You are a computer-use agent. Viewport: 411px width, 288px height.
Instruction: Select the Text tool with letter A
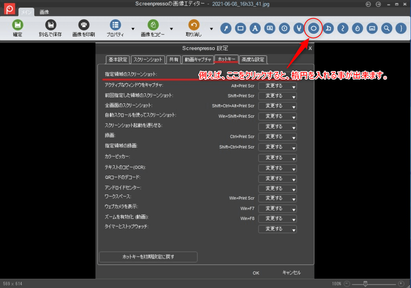click(x=255, y=28)
